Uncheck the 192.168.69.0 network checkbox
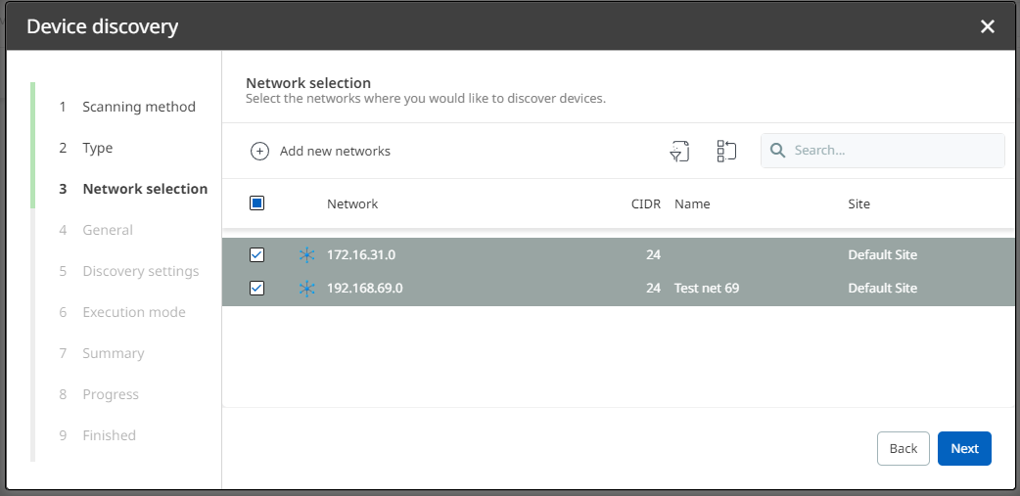Screen dimensions: 1020x496 pos(257,289)
